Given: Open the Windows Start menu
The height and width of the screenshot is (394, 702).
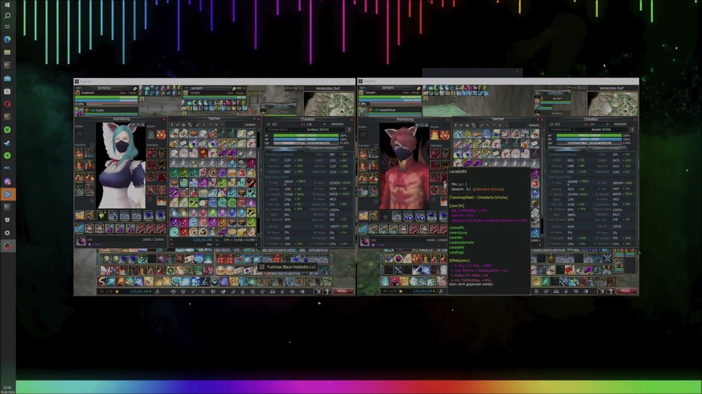Looking at the screenshot, I should click(x=7, y=4).
